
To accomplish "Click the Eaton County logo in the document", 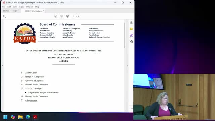I will coord(25,33).
